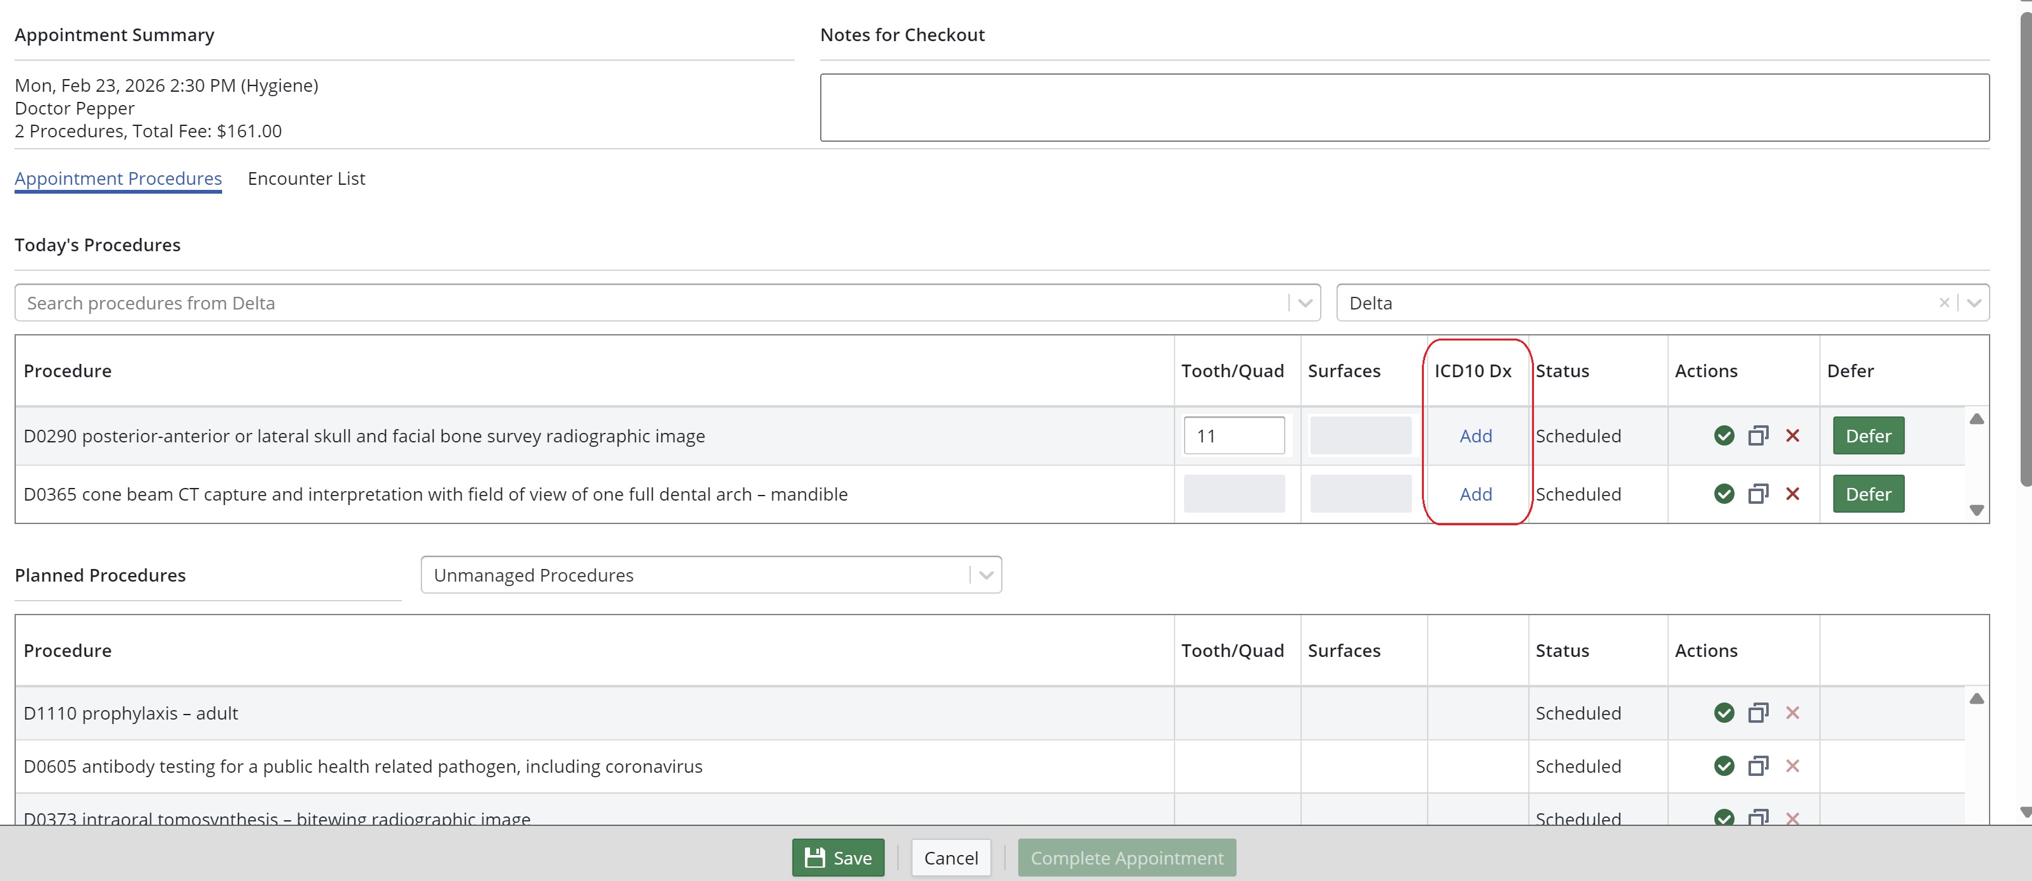Mark D0365 cone beam CT complete

1724,494
